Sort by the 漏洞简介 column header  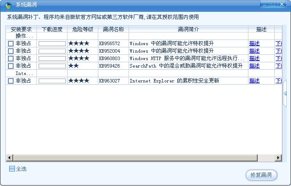tap(188, 29)
